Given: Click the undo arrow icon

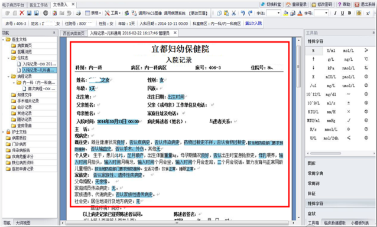Looking at the screenshot, I should [243, 13].
